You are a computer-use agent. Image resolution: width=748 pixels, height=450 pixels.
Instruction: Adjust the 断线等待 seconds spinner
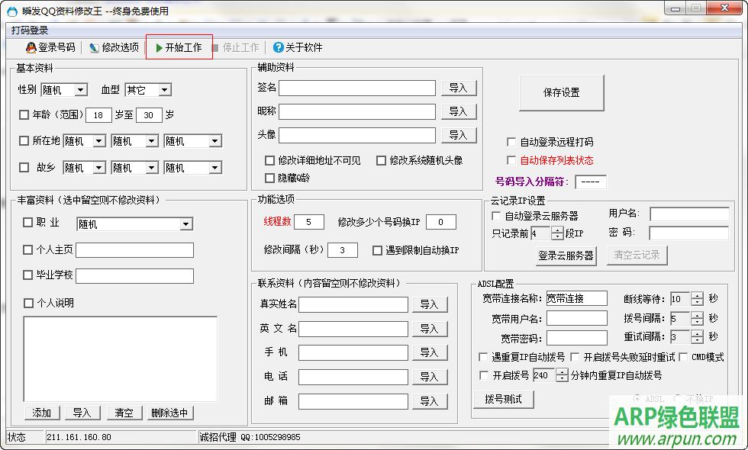[x=698, y=299]
